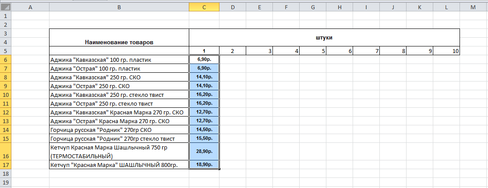
Task: Select cell Аджика "Острая" 100 гр. пластик
Action: [x=119, y=68]
